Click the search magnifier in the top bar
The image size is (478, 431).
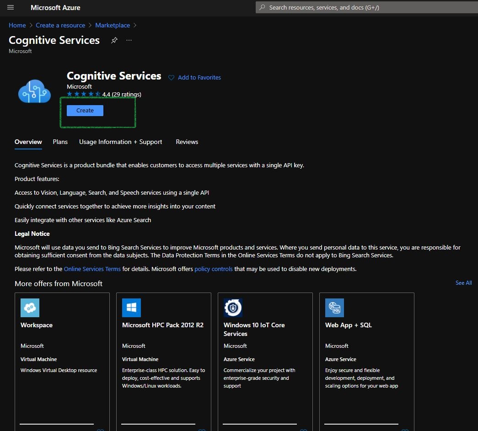coord(262,7)
